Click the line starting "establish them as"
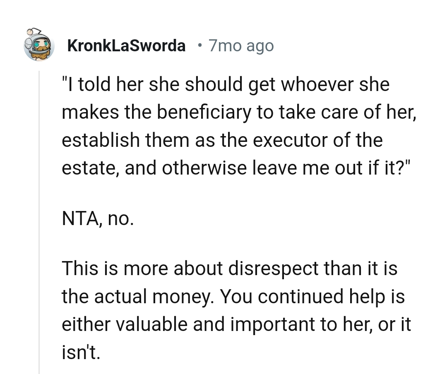Screen dimensions: 447x374 tap(222, 140)
